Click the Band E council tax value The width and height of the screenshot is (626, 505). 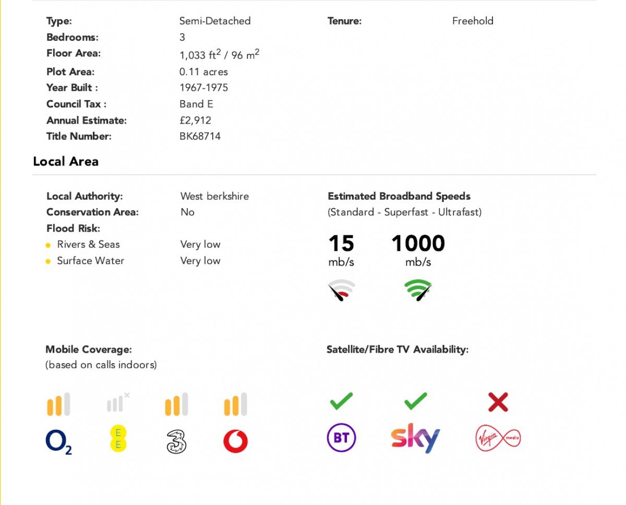tap(197, 104)
